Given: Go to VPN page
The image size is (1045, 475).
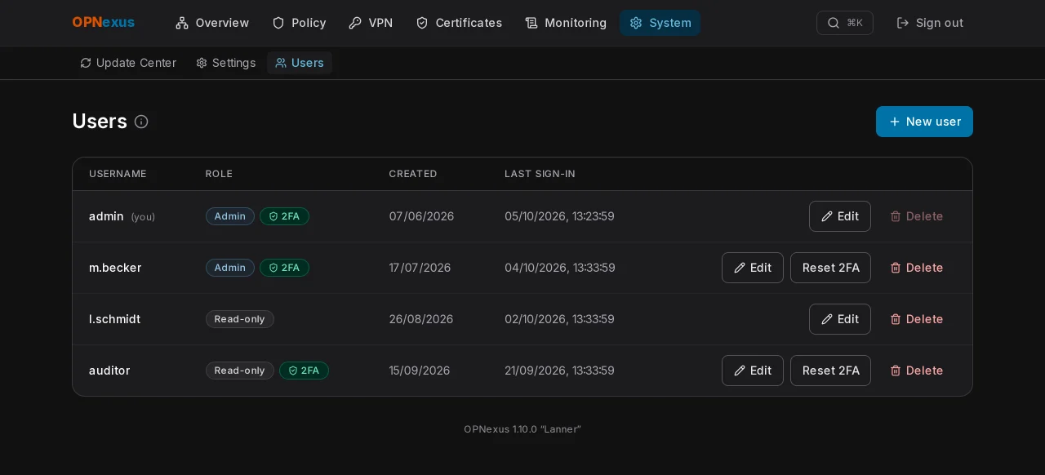Looking at the screenshot, I should pyautogui.click(x=371, y=23).
